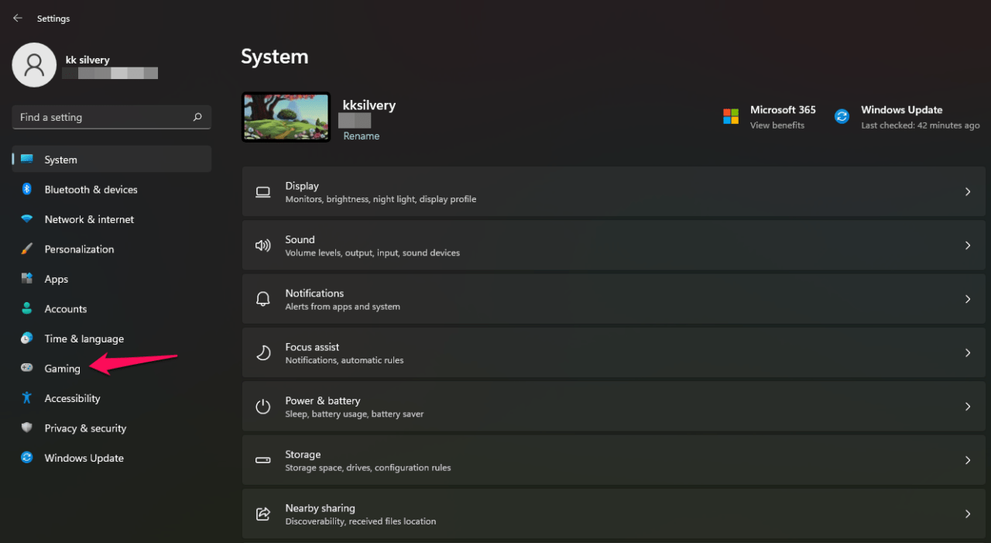Viewport: 991px width, 543px height.
Task: Click the Personalization paintbrush icon
Action: click(x=27, y=249)
